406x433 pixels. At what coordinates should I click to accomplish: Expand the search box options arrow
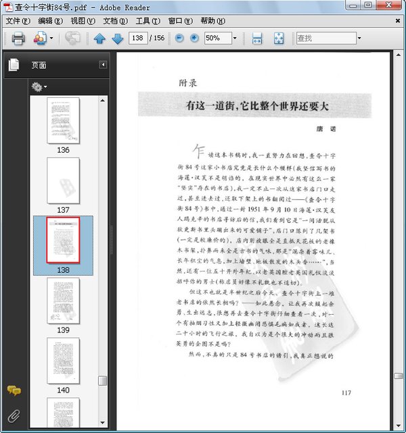click(359, 39)
